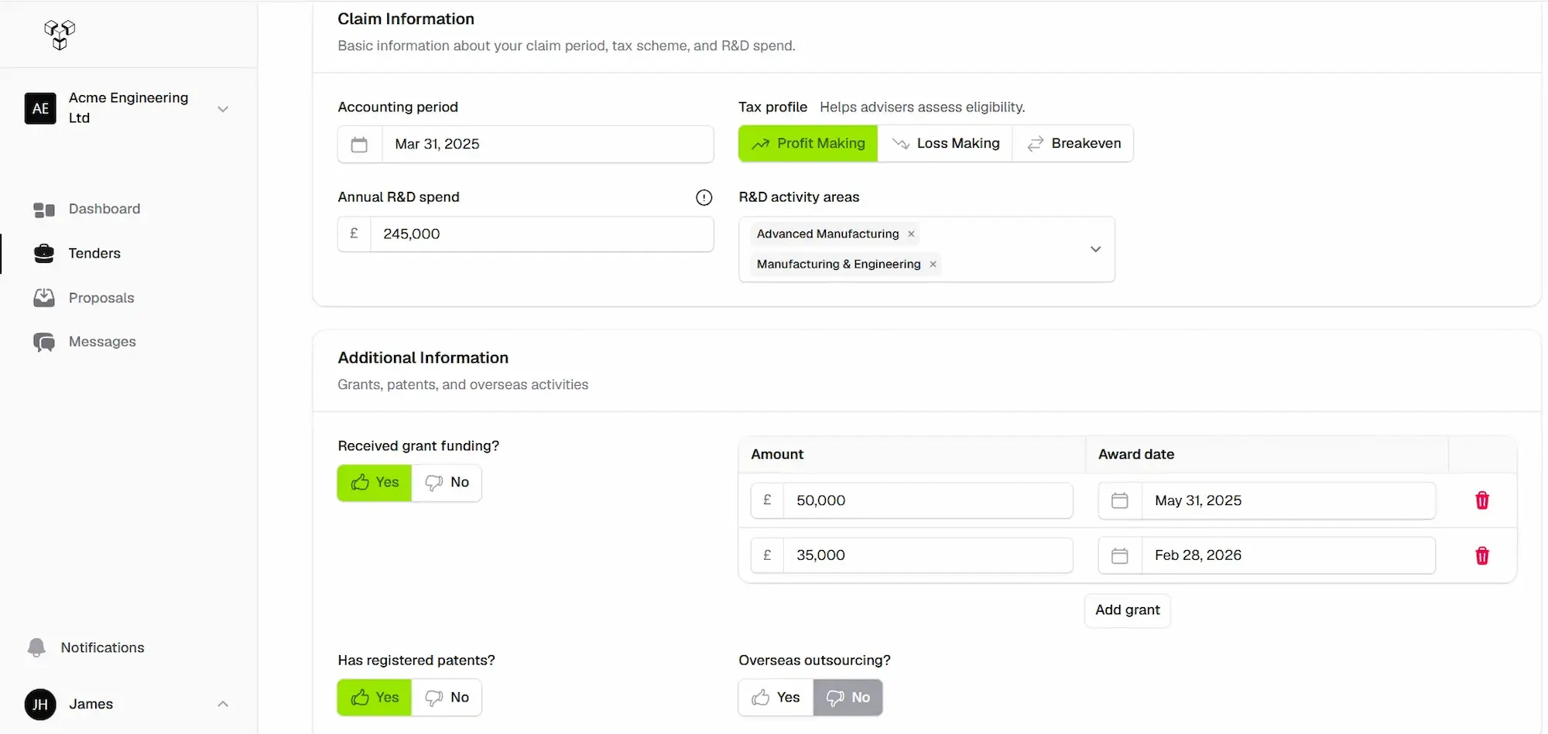This screenshot has height=734, width=1548.
Task: Click the Tenders briefcase icon
Action: pyautogui.click(x=44, y=254)
